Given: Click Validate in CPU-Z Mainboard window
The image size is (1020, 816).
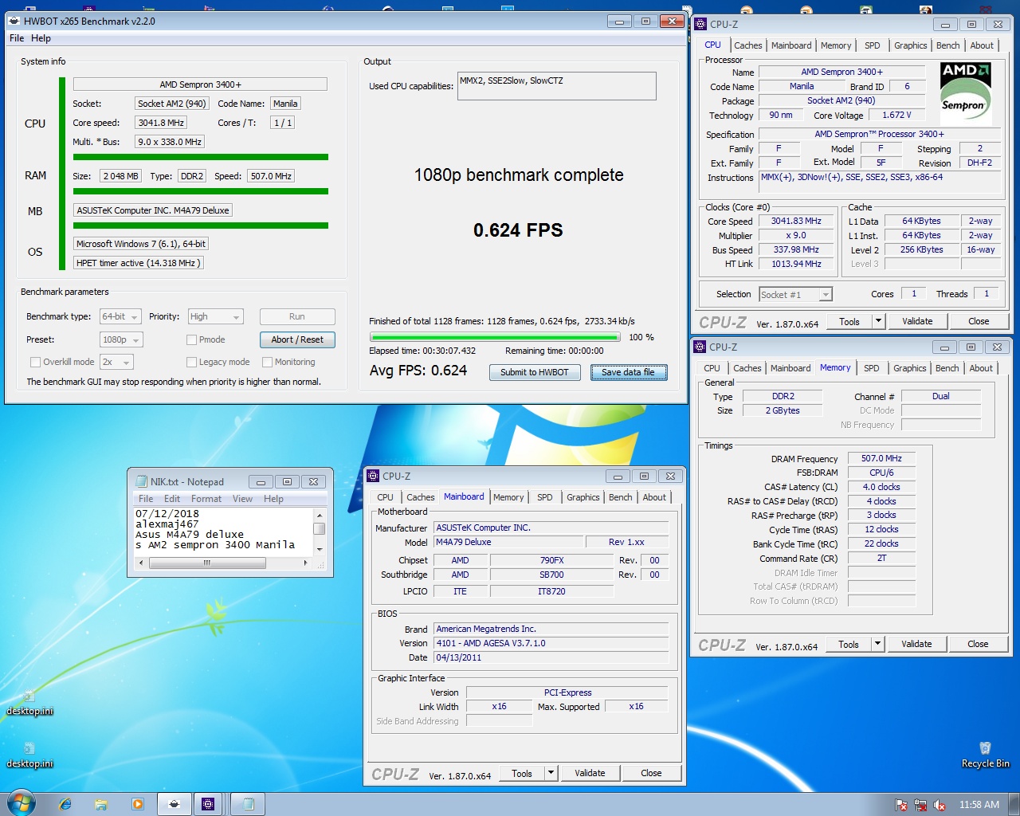Looking at the screenshot, I should tap(590, 773).
